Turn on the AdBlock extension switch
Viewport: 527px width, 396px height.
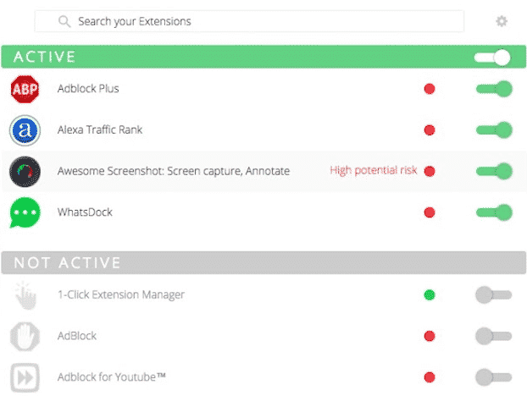[x=494, y=336]
